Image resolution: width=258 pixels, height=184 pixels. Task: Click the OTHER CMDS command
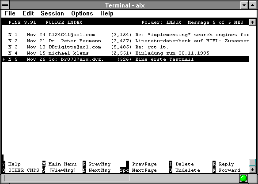point(24,170)
